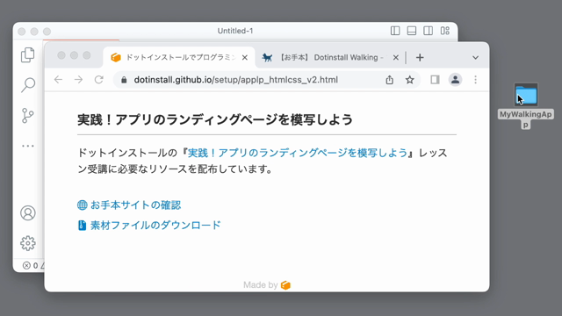The height and width of the screenshot is (316, 562).
Task: Expand the tab search chevron
Action: coord(476,57)
